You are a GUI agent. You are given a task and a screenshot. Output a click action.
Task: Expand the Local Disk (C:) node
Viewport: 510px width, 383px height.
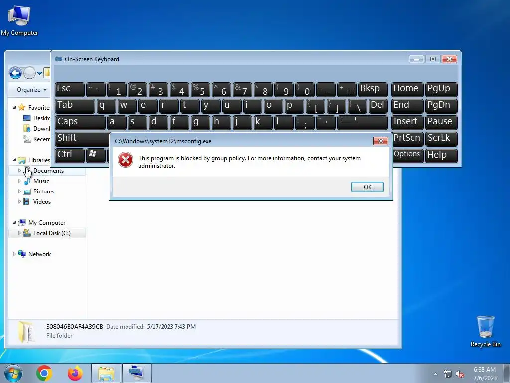pos(19,233)
